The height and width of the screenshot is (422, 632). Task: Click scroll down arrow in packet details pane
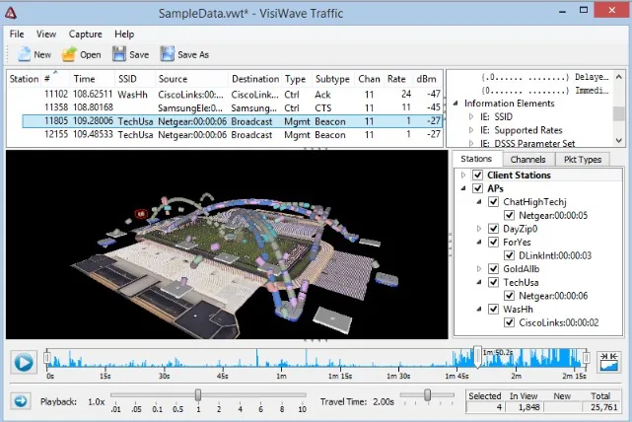619,141
